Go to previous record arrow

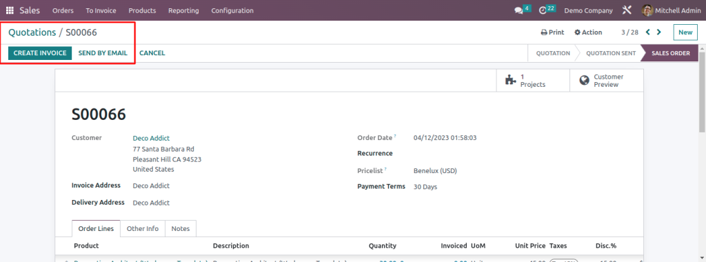(648, 32)
